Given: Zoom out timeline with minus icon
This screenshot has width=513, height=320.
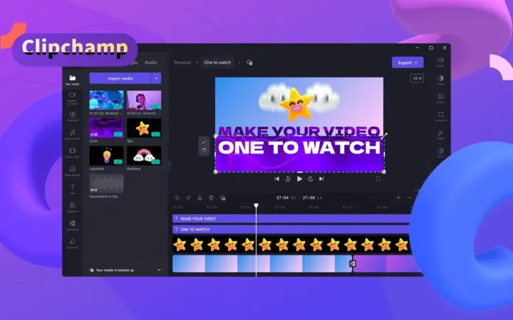Looking at the screenshot, I should [410, 198].
